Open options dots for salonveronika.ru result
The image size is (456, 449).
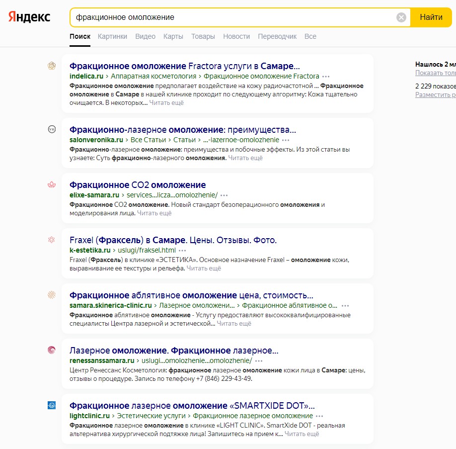click(286, 140)
